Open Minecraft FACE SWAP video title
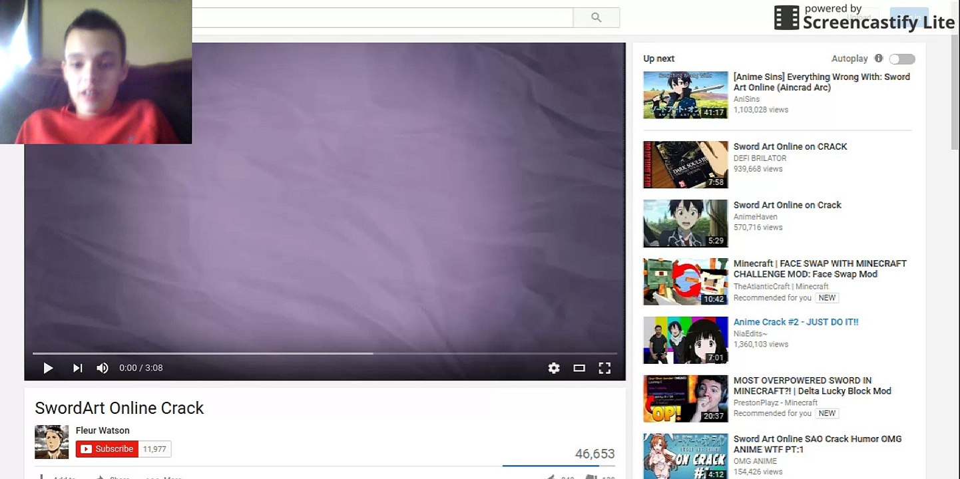Image resolution: width=960 pixels, height=479 pixels. [820, 269]
